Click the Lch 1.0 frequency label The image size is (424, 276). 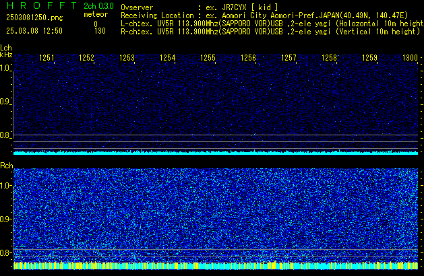point(5,68)
